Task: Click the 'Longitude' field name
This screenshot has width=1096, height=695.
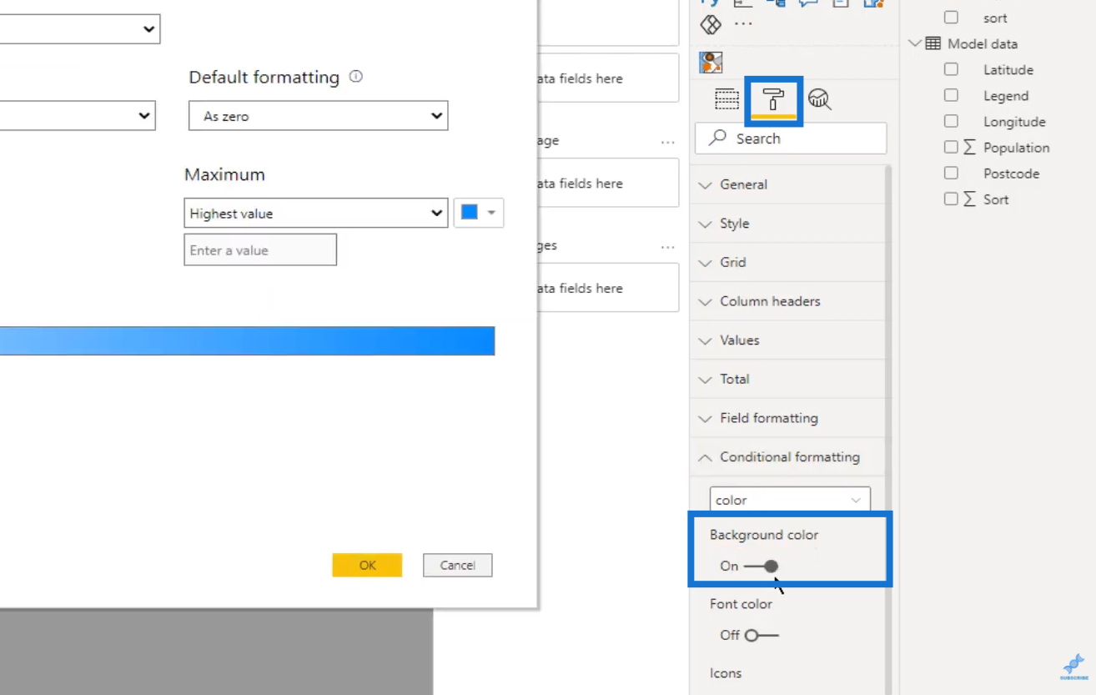Action: pyautogui.click(x=1014, y=122)
